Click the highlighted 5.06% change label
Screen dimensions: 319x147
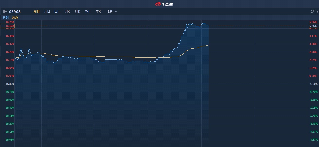pyautogui.click(x=314, y=26)
